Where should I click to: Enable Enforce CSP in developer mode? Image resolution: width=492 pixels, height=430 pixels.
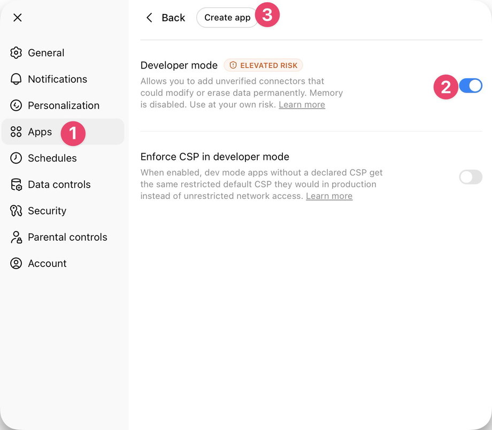471,177
